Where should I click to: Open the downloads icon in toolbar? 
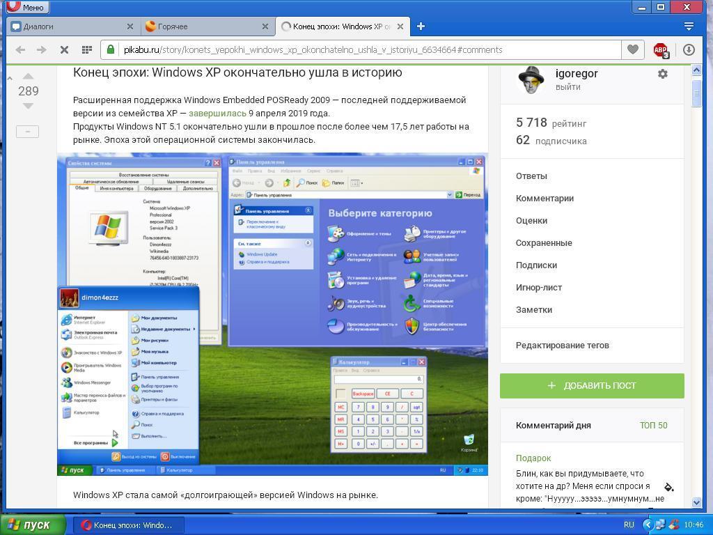[x=689, y=49]
